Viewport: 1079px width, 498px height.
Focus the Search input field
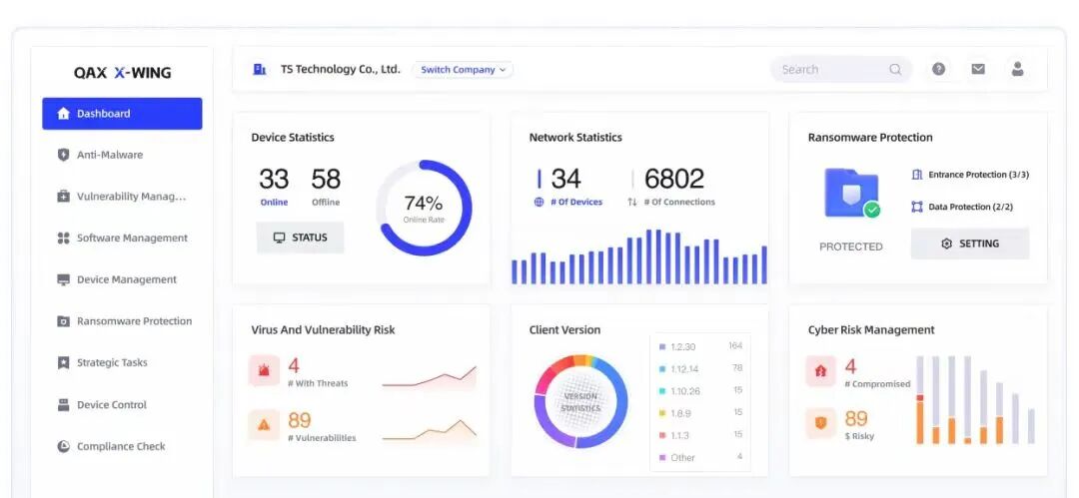829,70
